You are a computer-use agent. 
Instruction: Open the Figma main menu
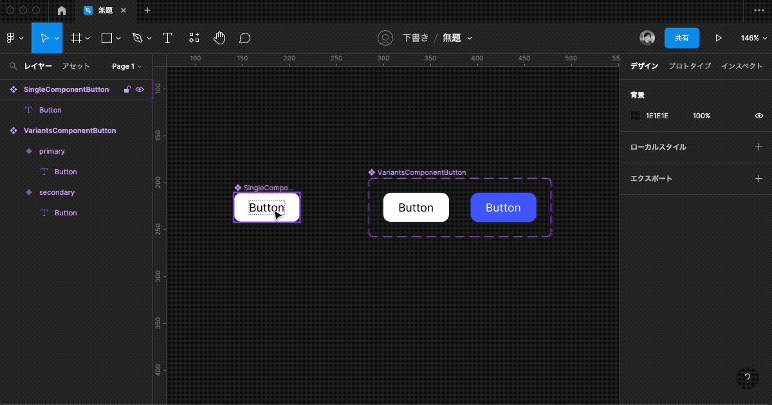tap(14, 38)
